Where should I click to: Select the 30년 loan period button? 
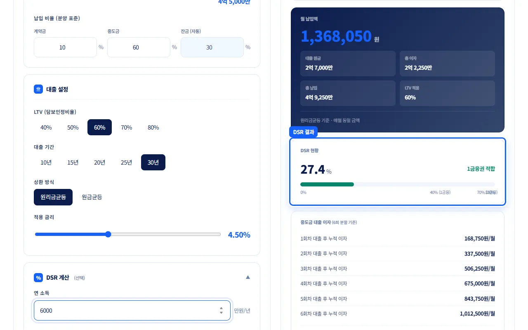(x=153, y=163)
